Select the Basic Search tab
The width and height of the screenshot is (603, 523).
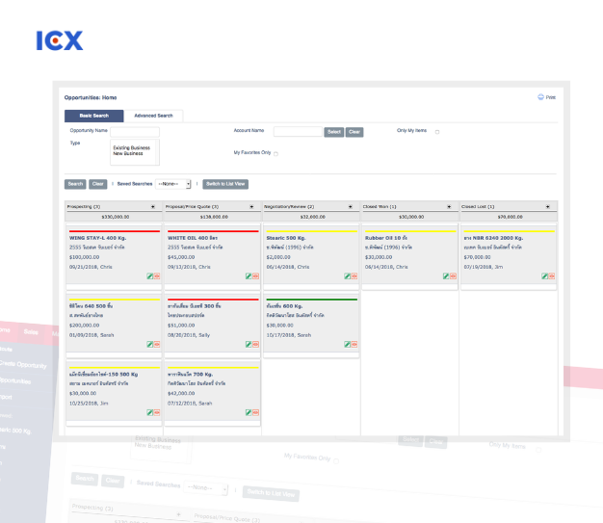point(93,116)
